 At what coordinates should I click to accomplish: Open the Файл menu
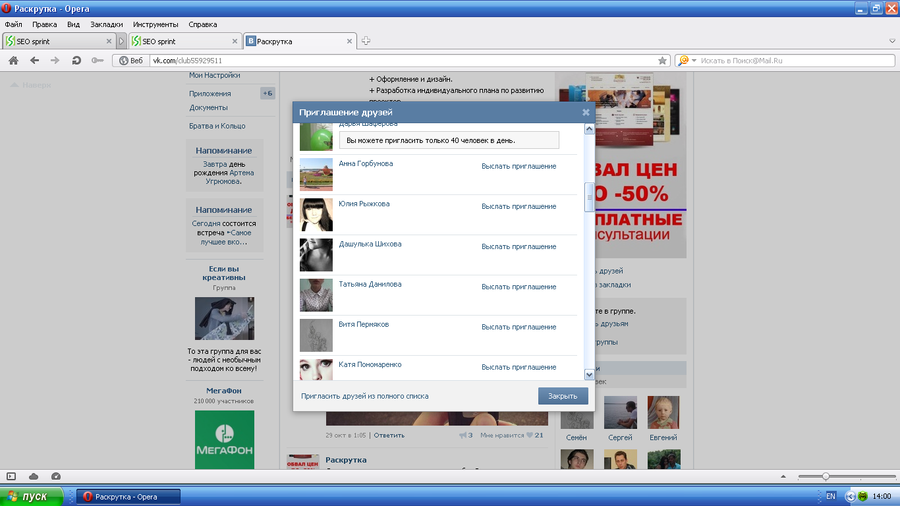tap(13, 24)
